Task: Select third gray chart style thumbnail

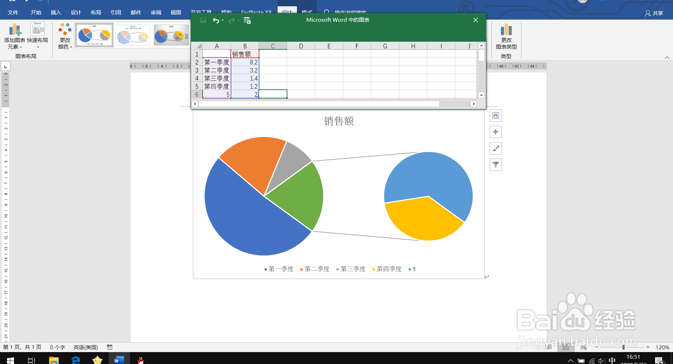Action: pos(171,35)
